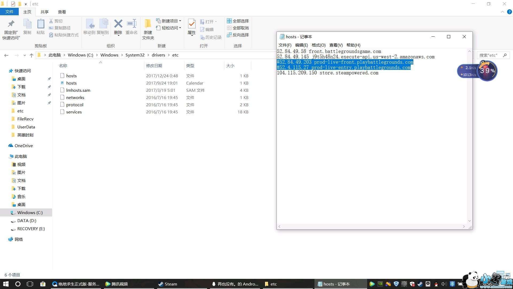Select DATA (D:) drive in sidebar

[x=24, y=220]
